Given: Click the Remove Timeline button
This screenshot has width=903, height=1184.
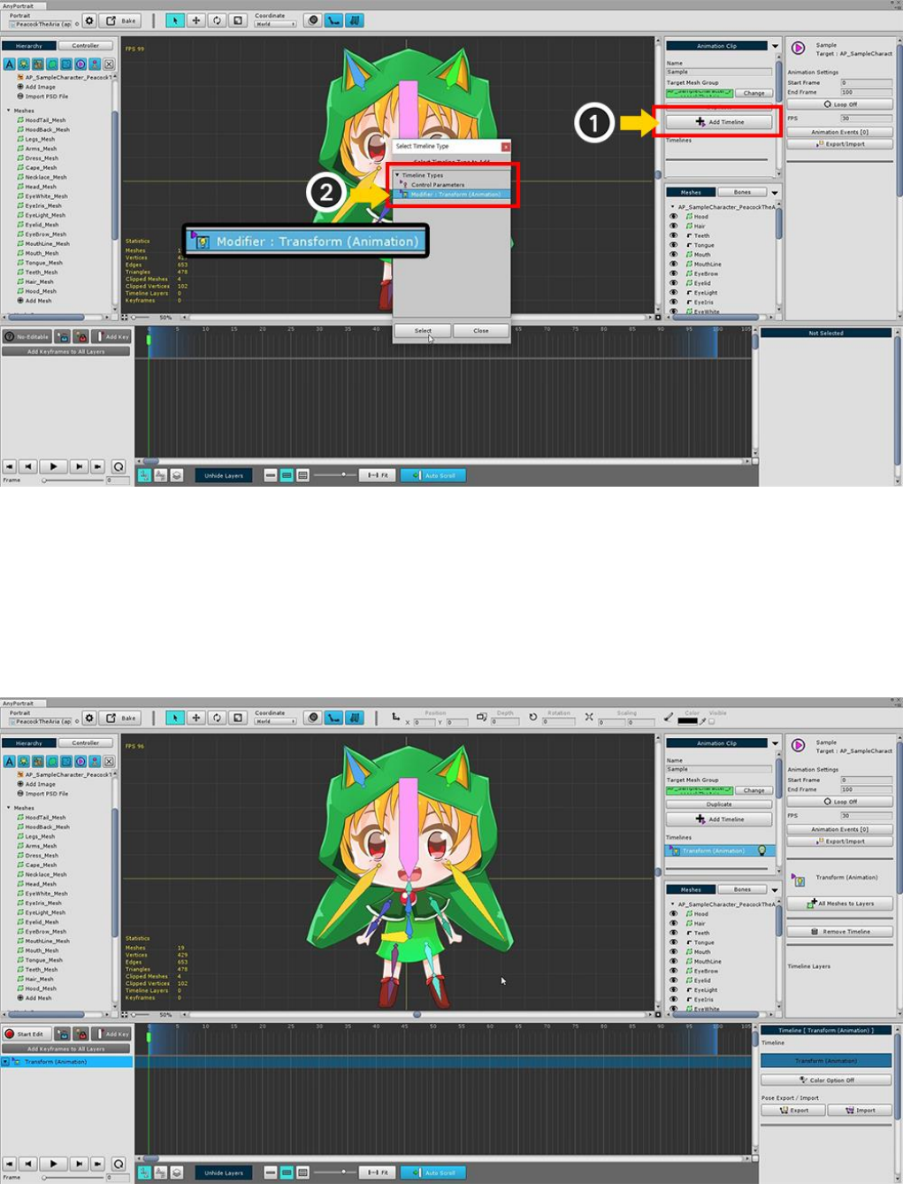Looking at the screenshot, I should (x=839, y=932).
